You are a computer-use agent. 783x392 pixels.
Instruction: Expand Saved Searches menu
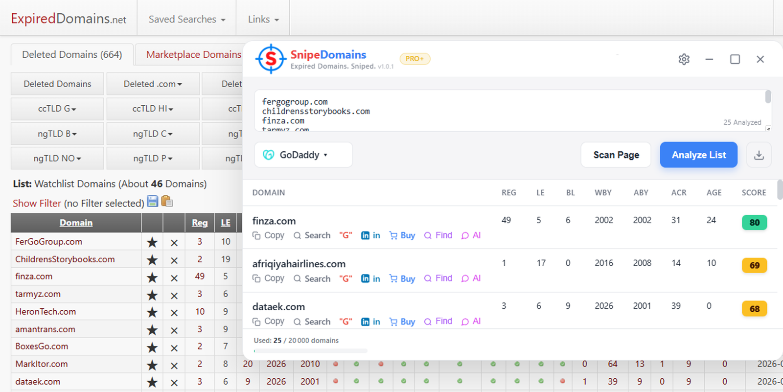tap(187, 19)
